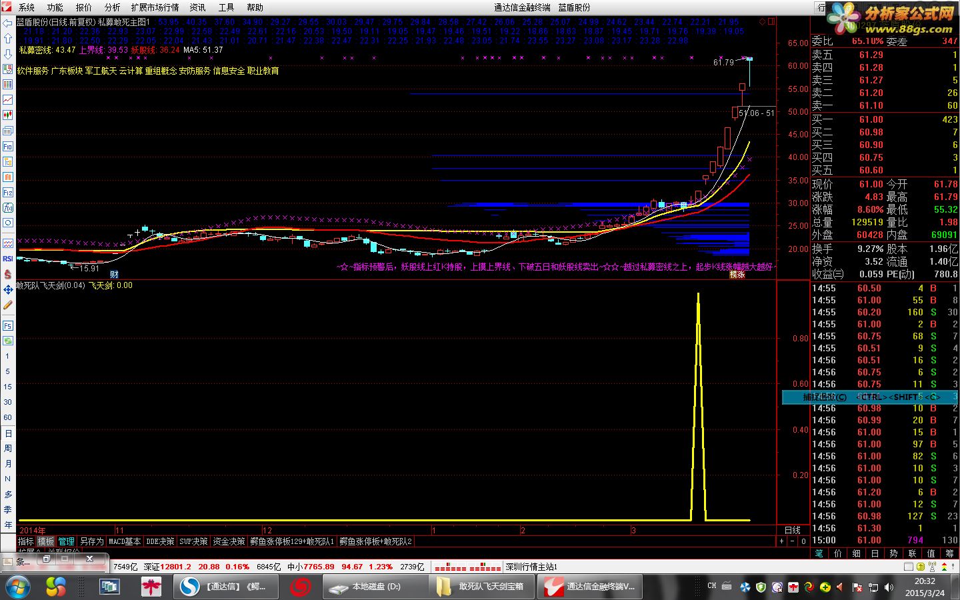Image resolution: width=960 pixels, height=600 pixels.
Task: Select the 1-minute period
Action: [8, 356]
